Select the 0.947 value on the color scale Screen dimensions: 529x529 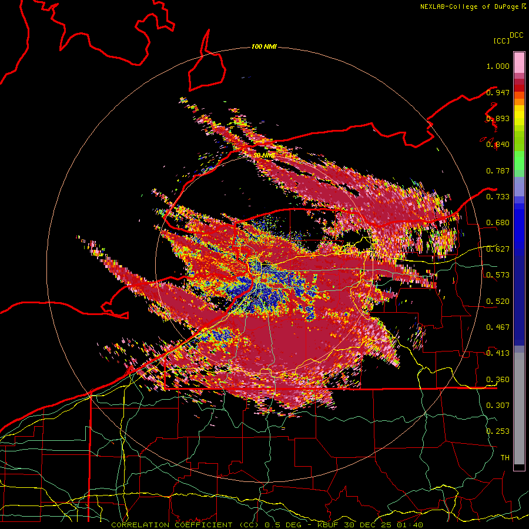(498, 92)
